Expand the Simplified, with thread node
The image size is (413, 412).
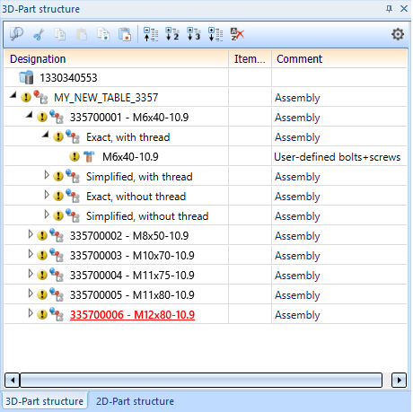(47, 175)
